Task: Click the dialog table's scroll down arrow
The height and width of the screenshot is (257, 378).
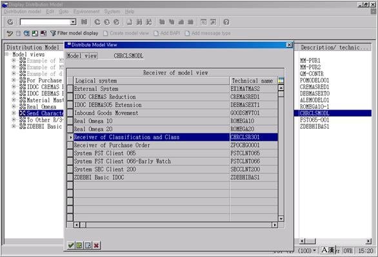Action: point(281,218)
